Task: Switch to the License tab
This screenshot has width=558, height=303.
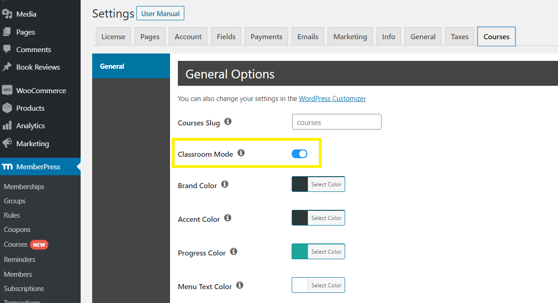Action: [x=113, y=36]
